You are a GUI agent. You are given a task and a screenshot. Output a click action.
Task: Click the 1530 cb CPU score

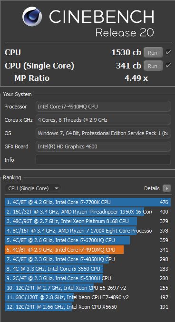pos(126,53)
